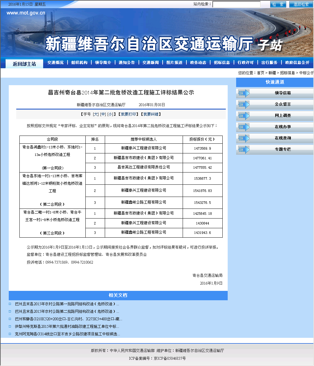Click 首页 in the breadcrumb

(261, 73)
